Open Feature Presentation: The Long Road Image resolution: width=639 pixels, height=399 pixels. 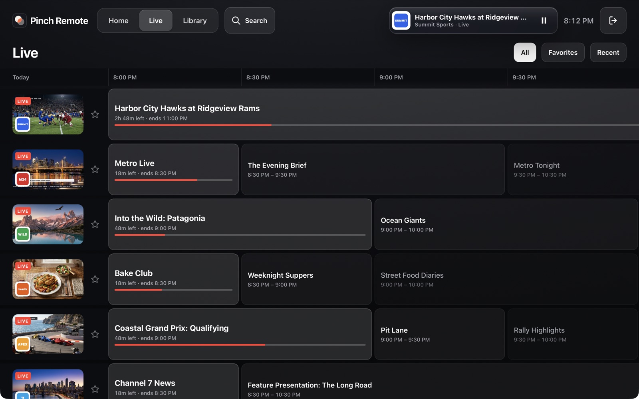(440, 381)
